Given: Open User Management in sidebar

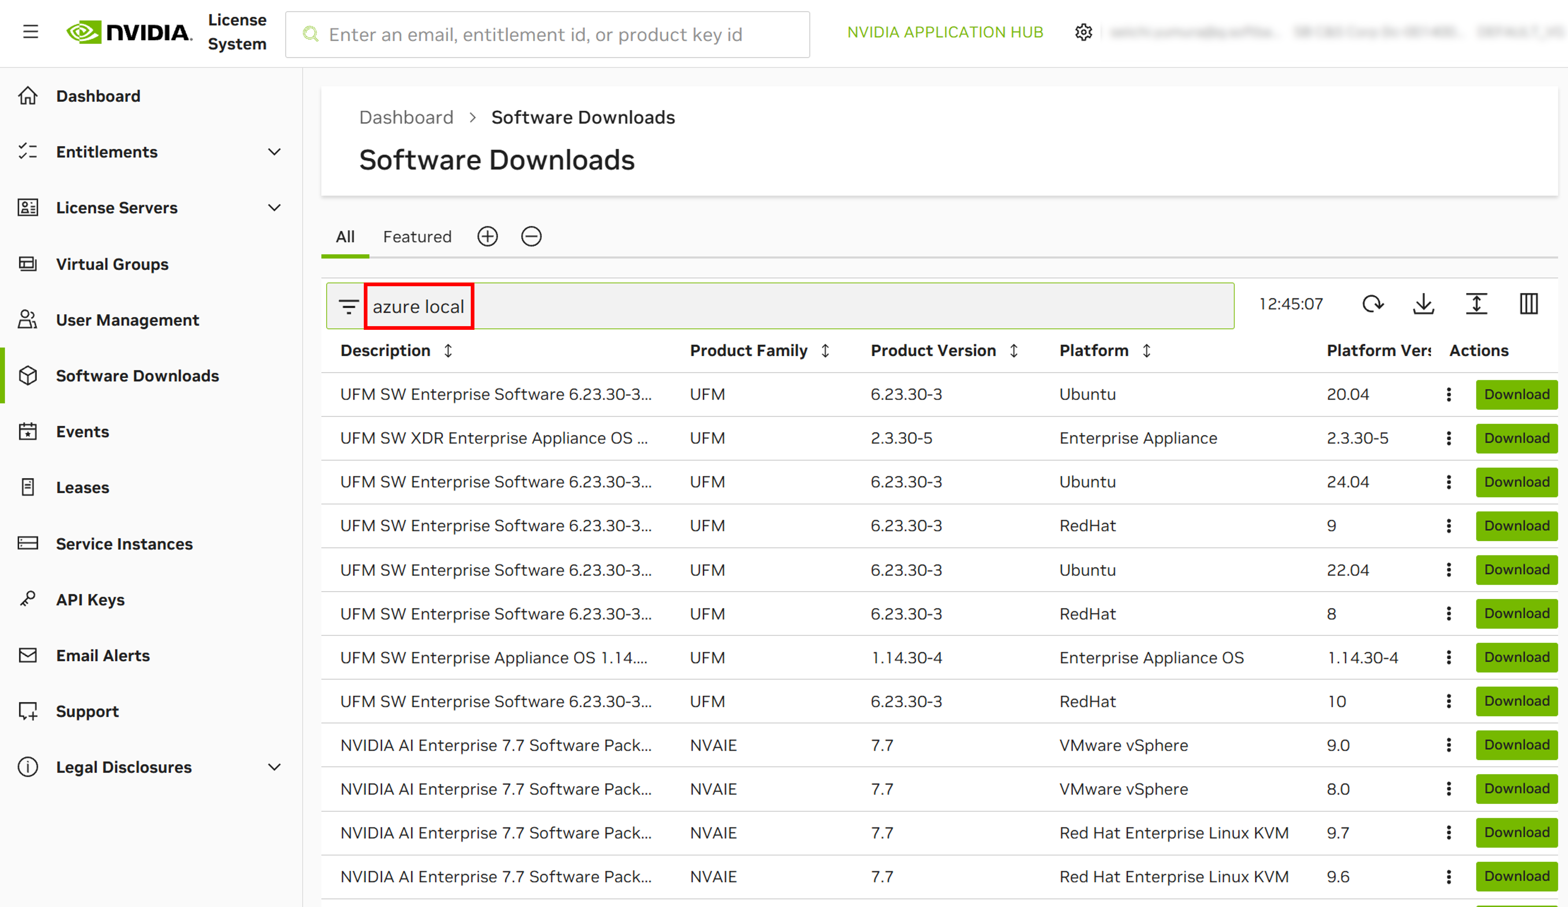Looking at the screenshot, I should click(127, 320).
